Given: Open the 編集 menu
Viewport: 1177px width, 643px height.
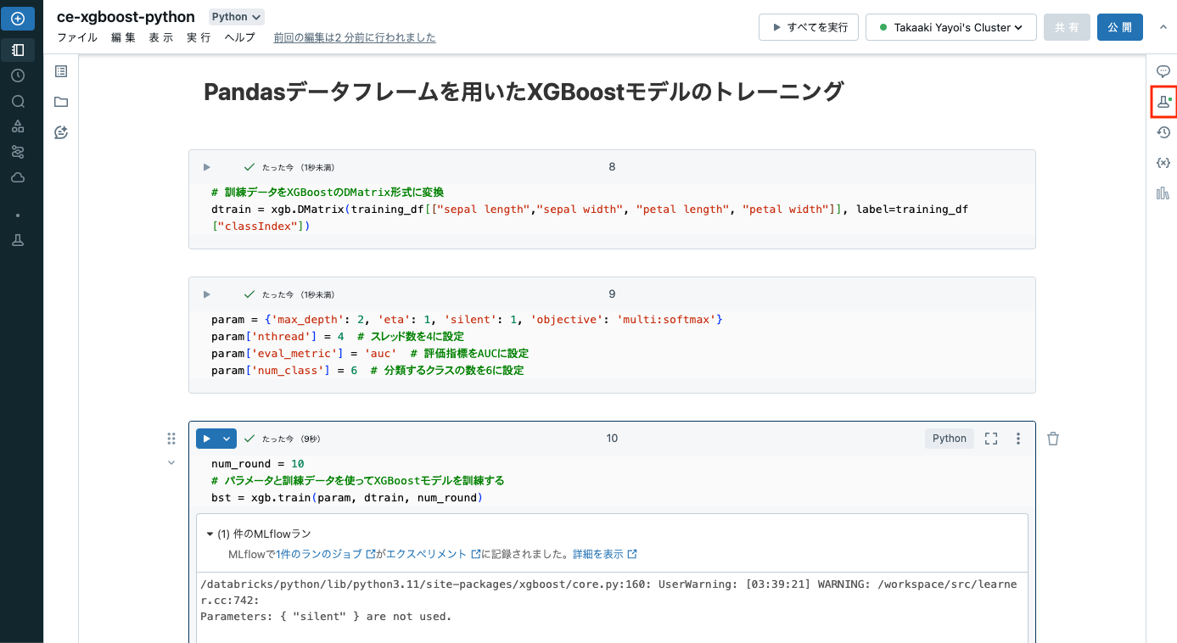Looking at the screenshot, I should click(x=123, y=37).
